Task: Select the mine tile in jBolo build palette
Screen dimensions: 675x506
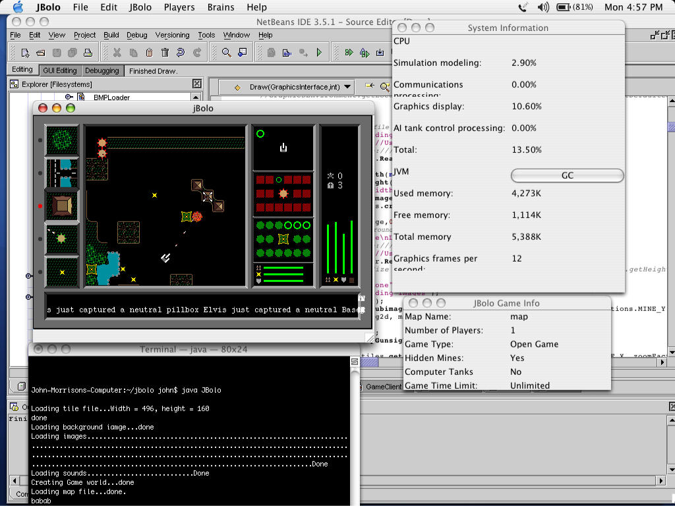Action: (63, 272)
